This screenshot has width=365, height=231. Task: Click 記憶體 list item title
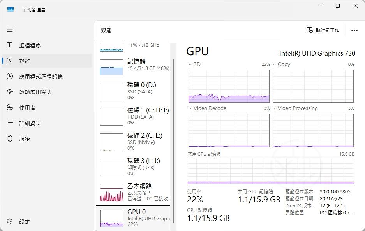(x=136, y=61)
